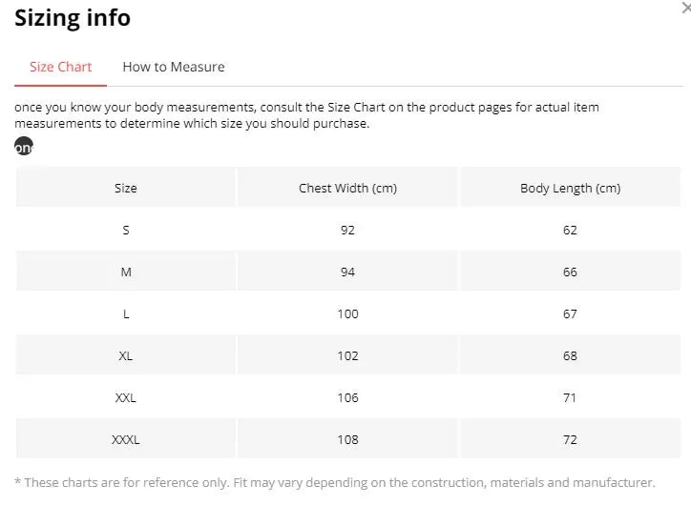Open the How to Measure tab
Viewport: 691px width, 525px height.
click(x=174, y=67)
